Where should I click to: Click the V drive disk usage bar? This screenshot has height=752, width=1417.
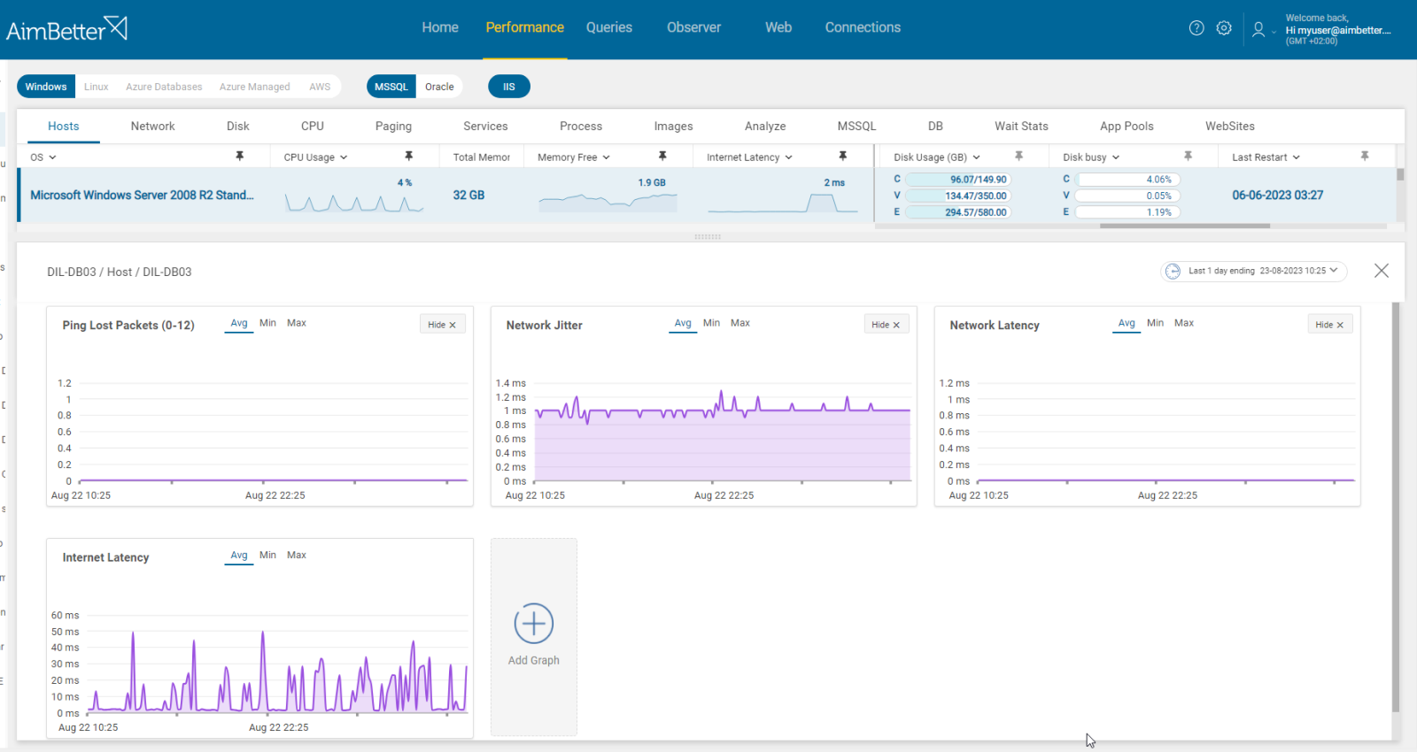958,196
